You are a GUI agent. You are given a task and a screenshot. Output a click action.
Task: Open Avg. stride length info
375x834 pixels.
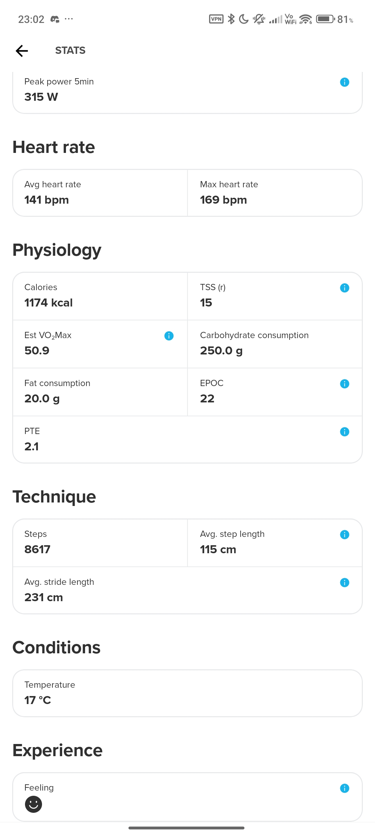tap(344, 582)
